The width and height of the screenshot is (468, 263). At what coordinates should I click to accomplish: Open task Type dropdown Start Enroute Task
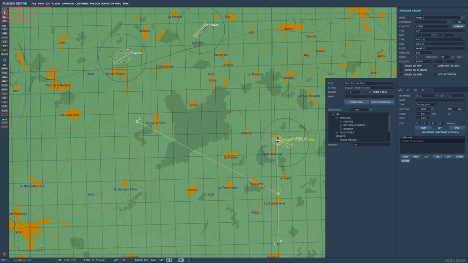click(370, 83)
